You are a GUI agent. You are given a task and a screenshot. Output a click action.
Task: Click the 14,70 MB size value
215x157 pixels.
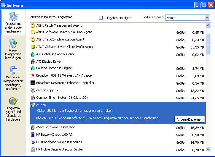tap(197, 143)
